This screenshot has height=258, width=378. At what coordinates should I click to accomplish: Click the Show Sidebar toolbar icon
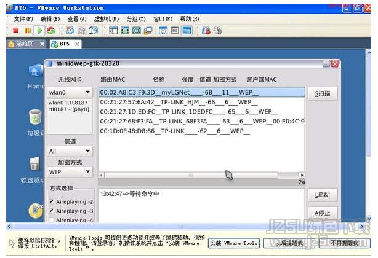point(113,31)
